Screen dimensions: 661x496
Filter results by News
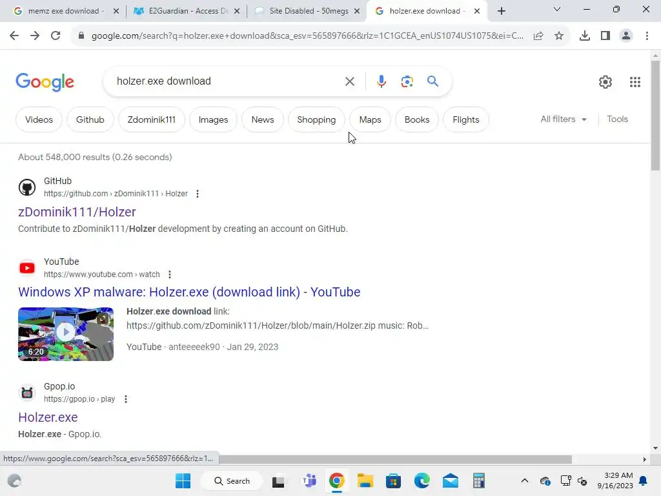[263, 119]
